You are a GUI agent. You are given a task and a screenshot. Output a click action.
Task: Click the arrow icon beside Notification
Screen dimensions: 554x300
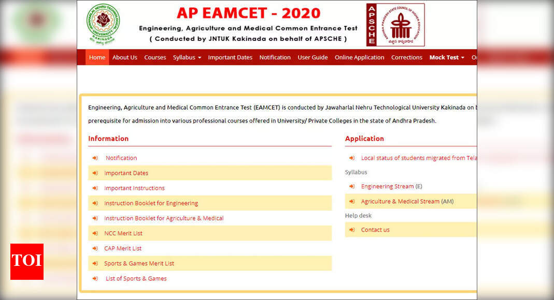95,158
